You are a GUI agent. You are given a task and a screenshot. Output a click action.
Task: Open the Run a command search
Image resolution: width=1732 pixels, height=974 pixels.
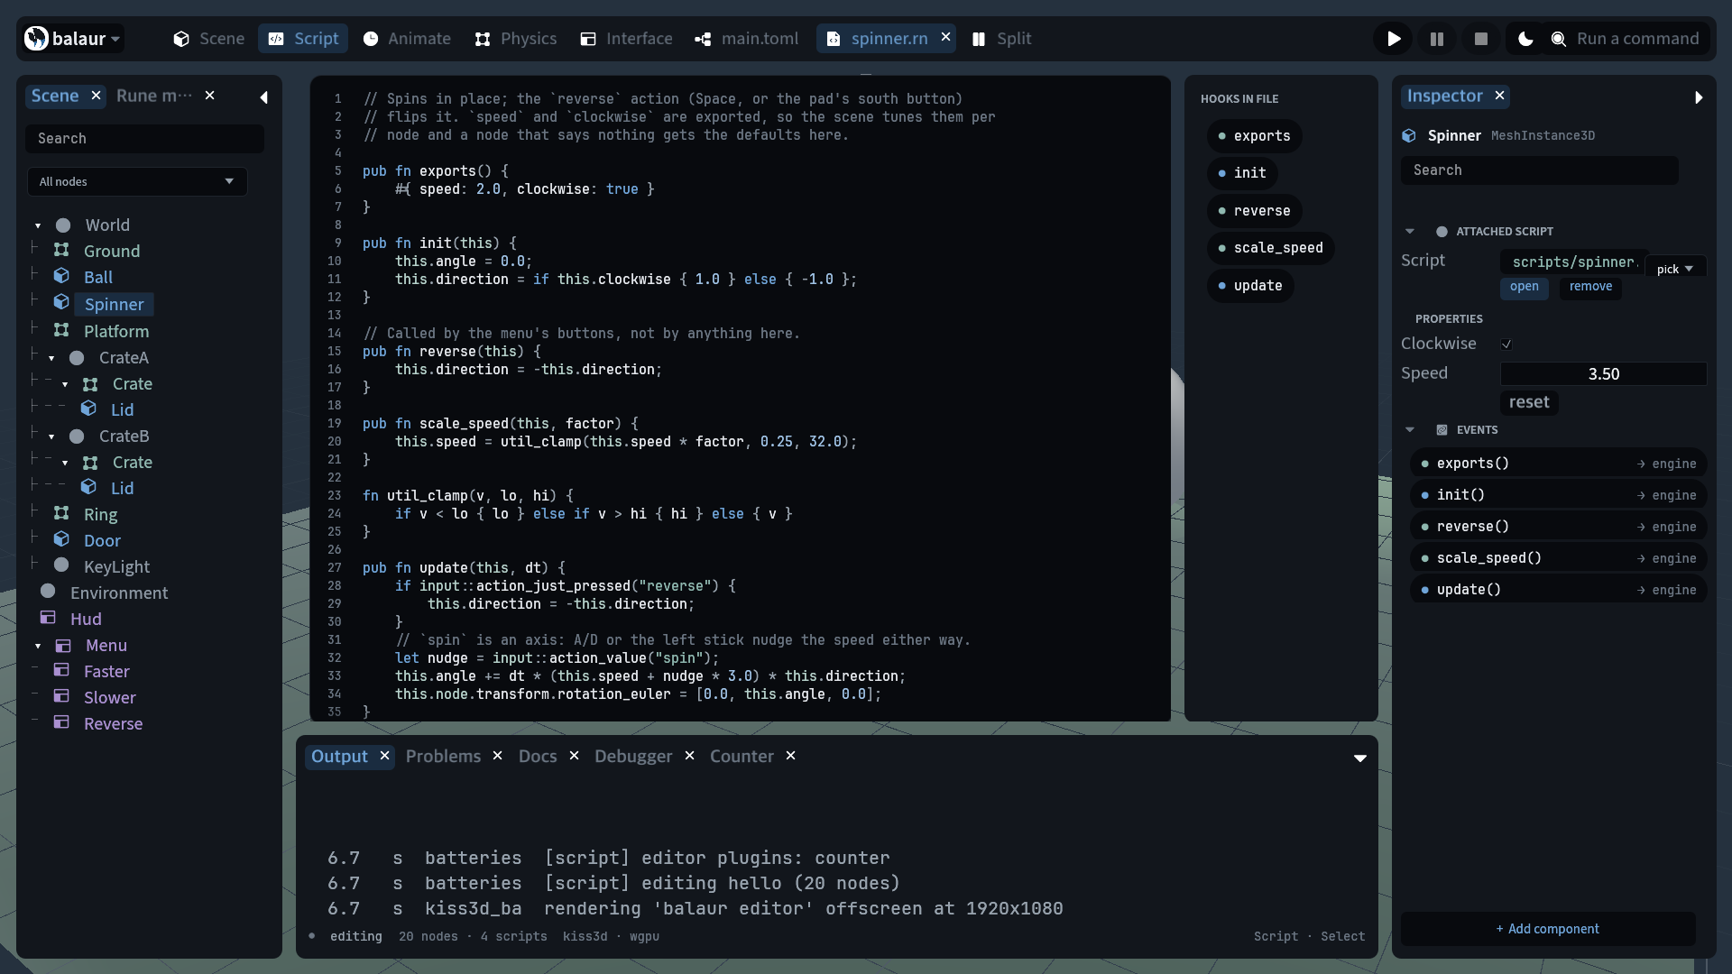(x=1627, y=39)
